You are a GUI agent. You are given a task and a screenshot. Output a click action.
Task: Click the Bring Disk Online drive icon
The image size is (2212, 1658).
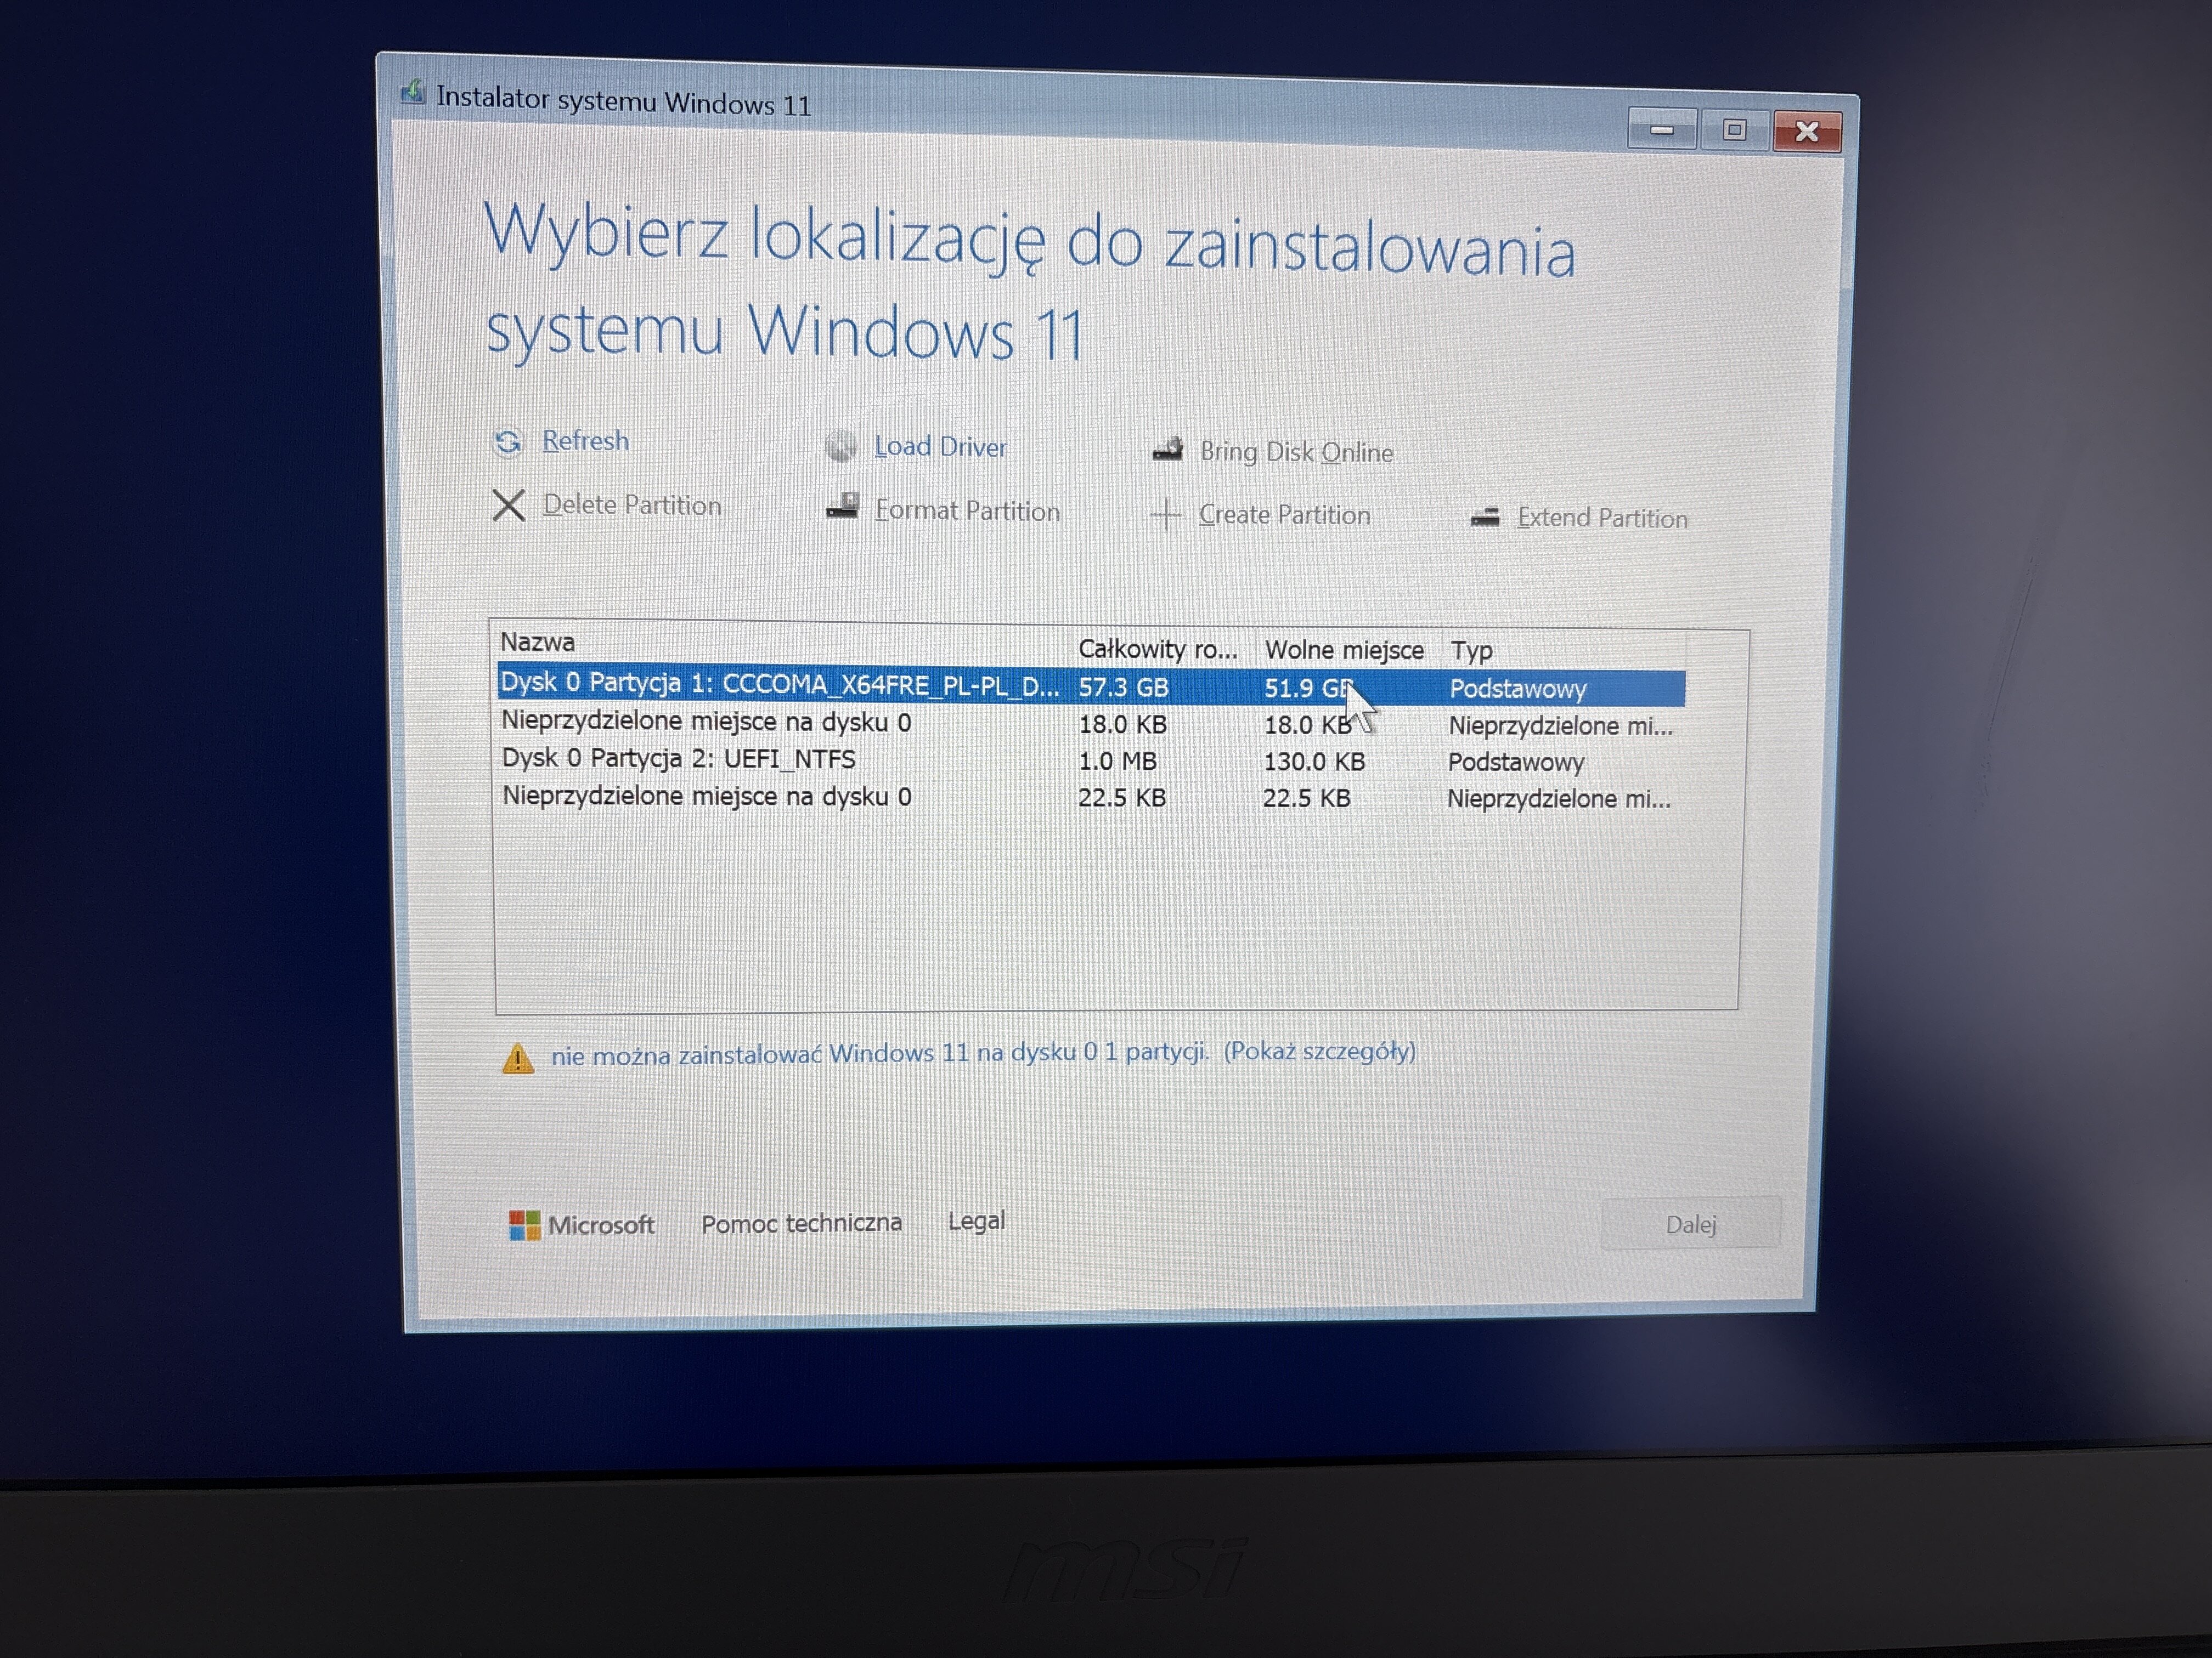(x=1167, y=450)
